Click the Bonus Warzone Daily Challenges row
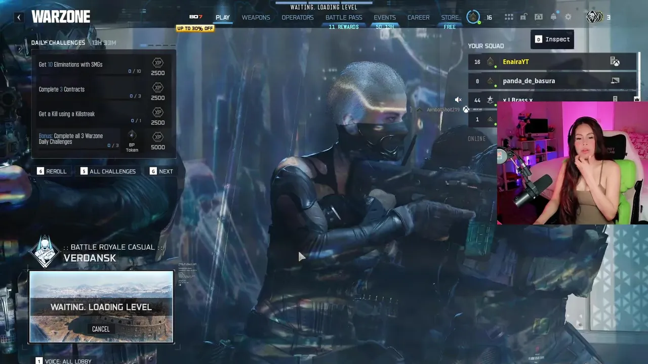The image size is (648, 364). pyautogui.click(x=103, y=142)
